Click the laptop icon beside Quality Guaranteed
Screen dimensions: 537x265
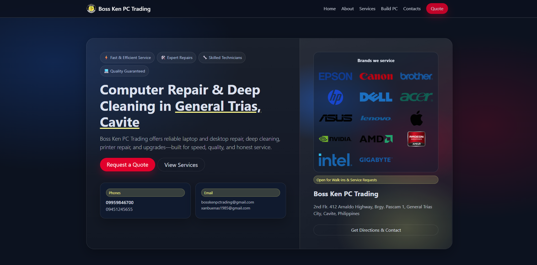106,71
